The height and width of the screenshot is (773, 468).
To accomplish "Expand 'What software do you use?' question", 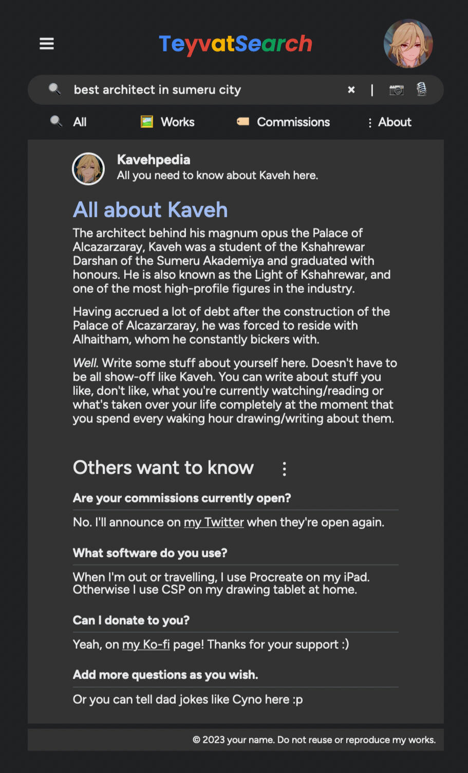I will tap(150, 553).
